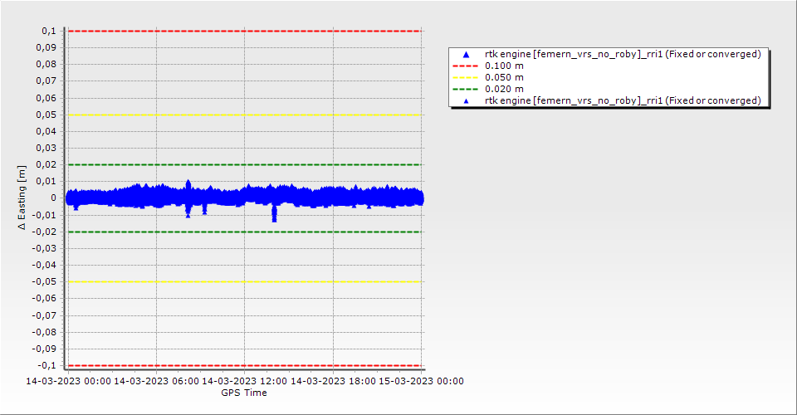Click the small blue triangle legend marker
The width and height of the screenshot is (797, 415).
[x=465, y=100]
